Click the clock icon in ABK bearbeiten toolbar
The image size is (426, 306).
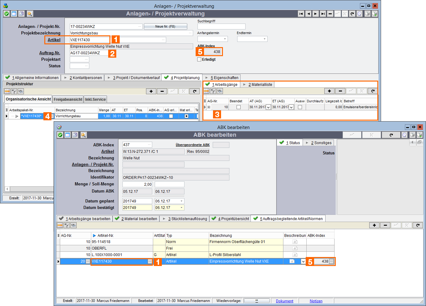click(404, 135)
